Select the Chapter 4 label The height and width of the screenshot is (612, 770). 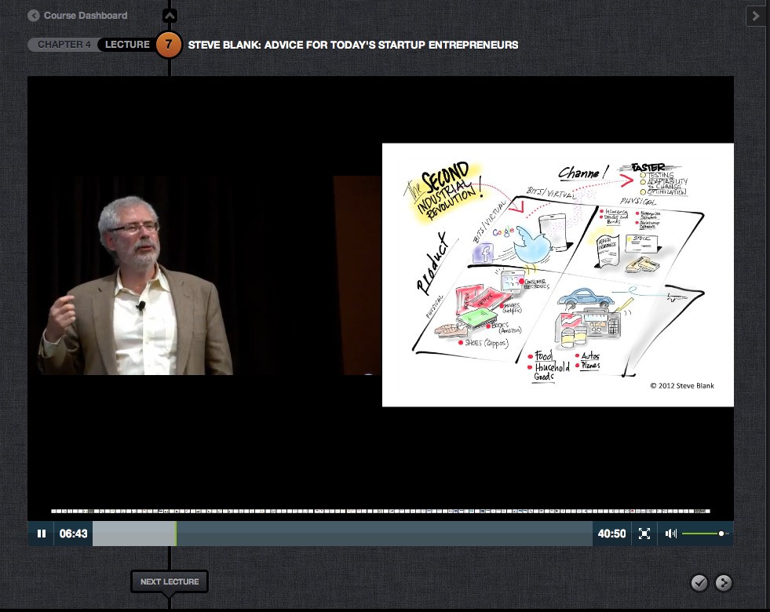pyautogui.click(x=64, y=45)
